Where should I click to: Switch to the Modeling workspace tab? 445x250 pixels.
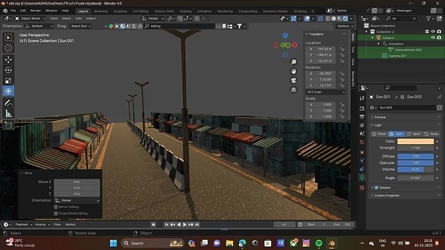101,11
